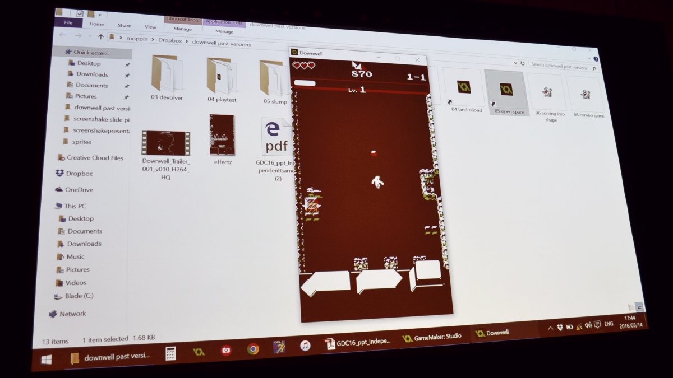The image size is (673, 378).
Task: Open the 03 devolver folder
Action: pyautogui.click(x=166, y=78)
